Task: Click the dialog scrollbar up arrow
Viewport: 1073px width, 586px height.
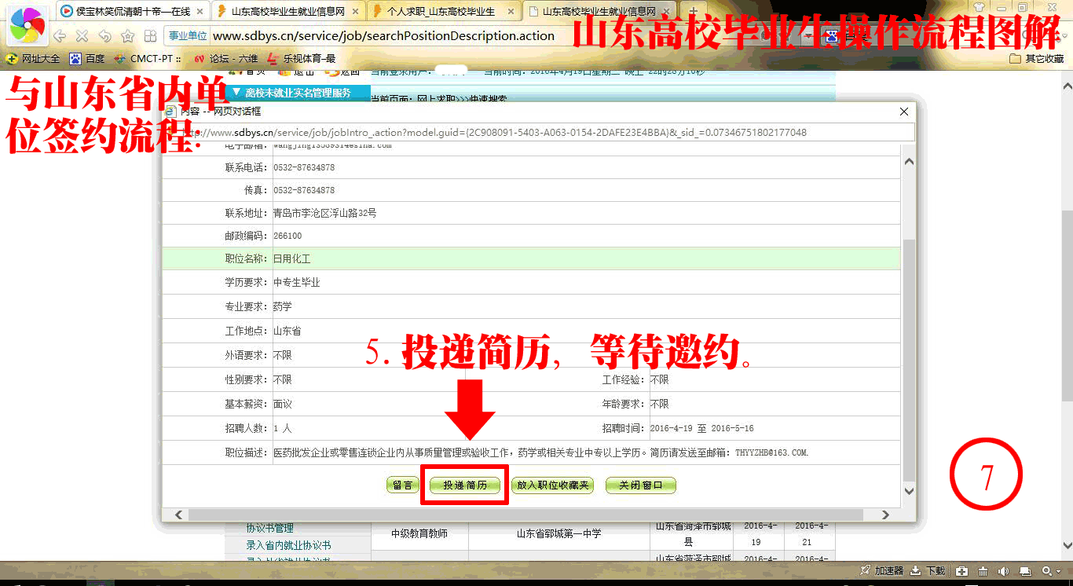Action: coord(910,161)
